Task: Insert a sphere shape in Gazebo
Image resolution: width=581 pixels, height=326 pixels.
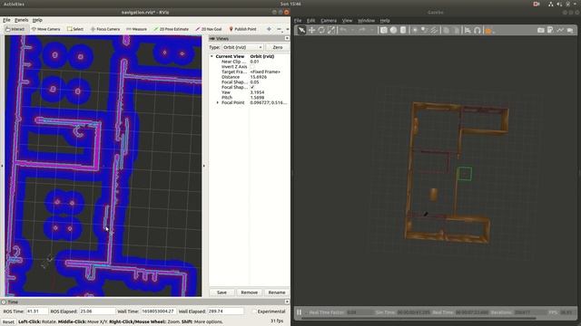Action: coord(393,30)
